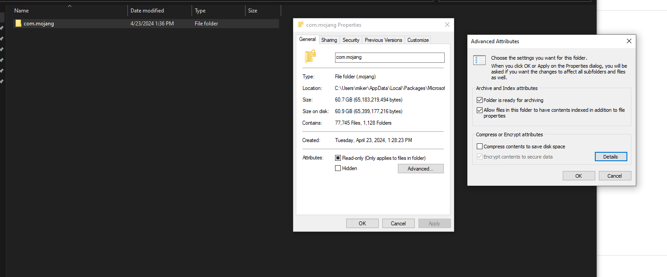Click the Location path text
The width and height of the screenshot is (667, 277).
390,88
